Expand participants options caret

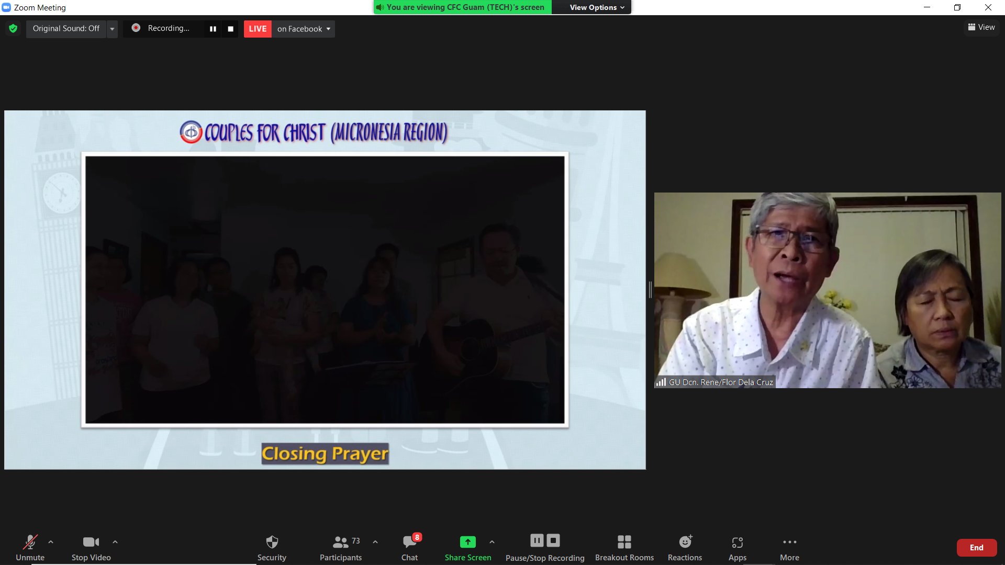[375, 542]
